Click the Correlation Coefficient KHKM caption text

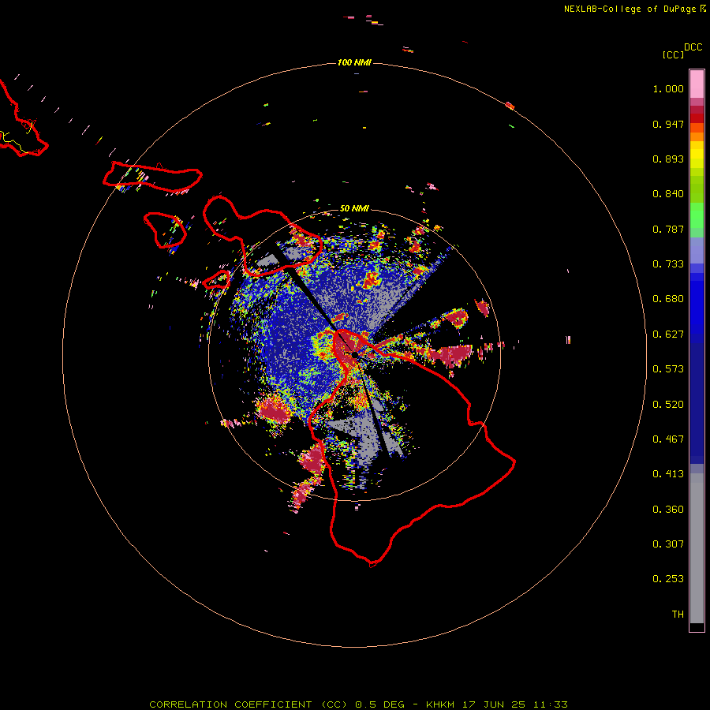click(358, 704)
